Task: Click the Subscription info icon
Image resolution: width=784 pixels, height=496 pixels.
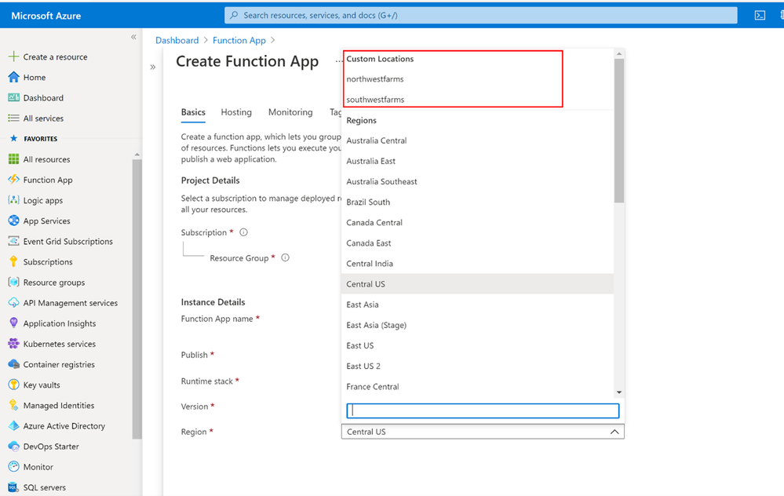Action: coord(243,232)
